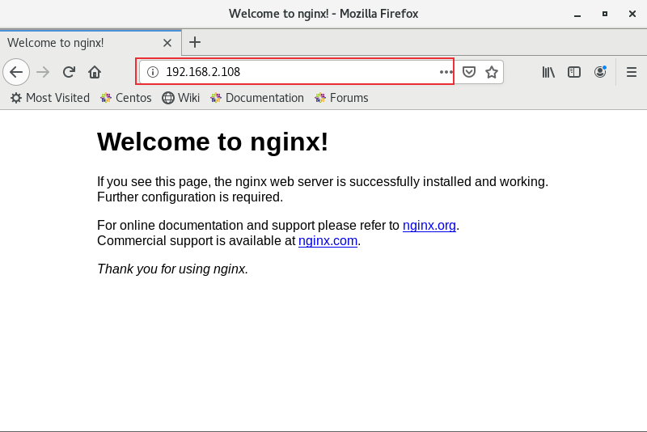Maximize the Firefox window
The image size is (647, 432).
click(x=604, y=14)
